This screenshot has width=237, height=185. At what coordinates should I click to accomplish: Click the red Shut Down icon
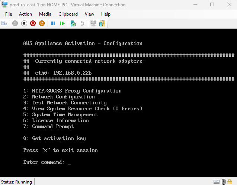(x=33, y=23)
